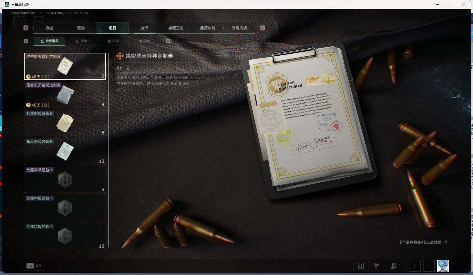The width and height of the screenshot is (473, 275).
Task: Click the second empty teammate plus slot
Action: click(429, 266)
